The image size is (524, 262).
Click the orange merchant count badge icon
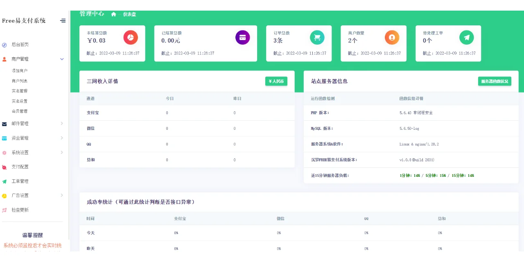[392, 37]
